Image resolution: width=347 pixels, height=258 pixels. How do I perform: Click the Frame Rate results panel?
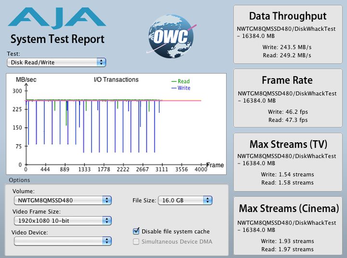[x=288, y=98]
